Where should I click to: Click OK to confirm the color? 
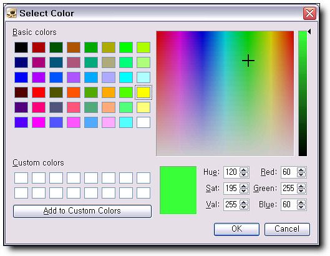click(x=236, y=229)
